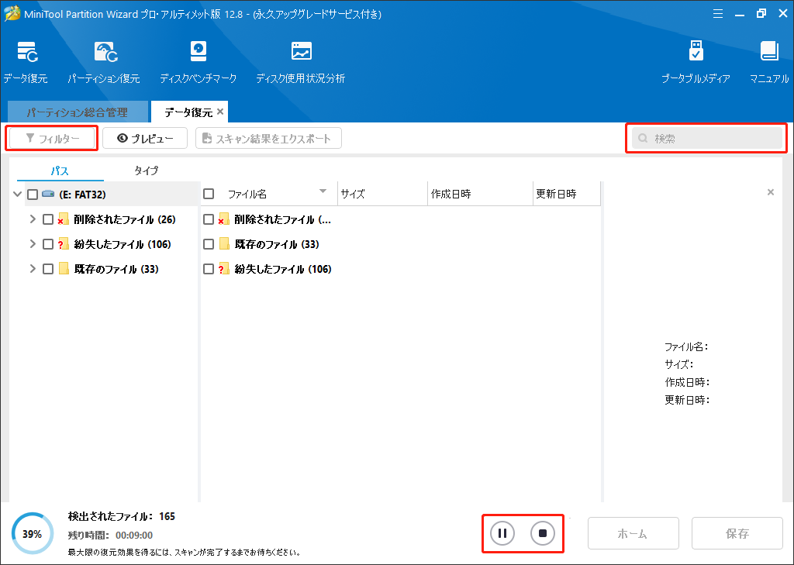Pause the running scan
Viewport: 794px width, 565px height.
pos(502,533)
